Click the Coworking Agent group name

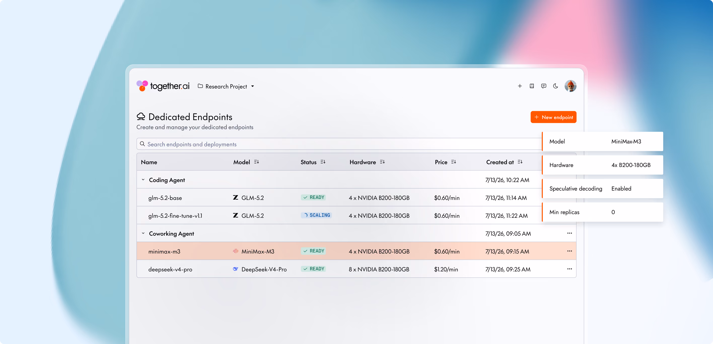pos(171,234)
